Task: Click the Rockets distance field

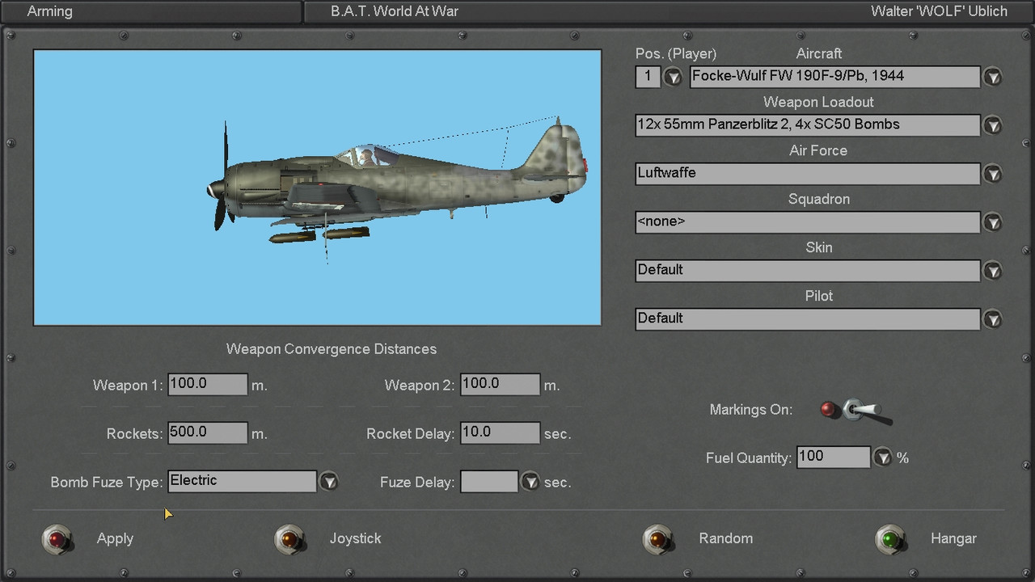Action: 208,432
